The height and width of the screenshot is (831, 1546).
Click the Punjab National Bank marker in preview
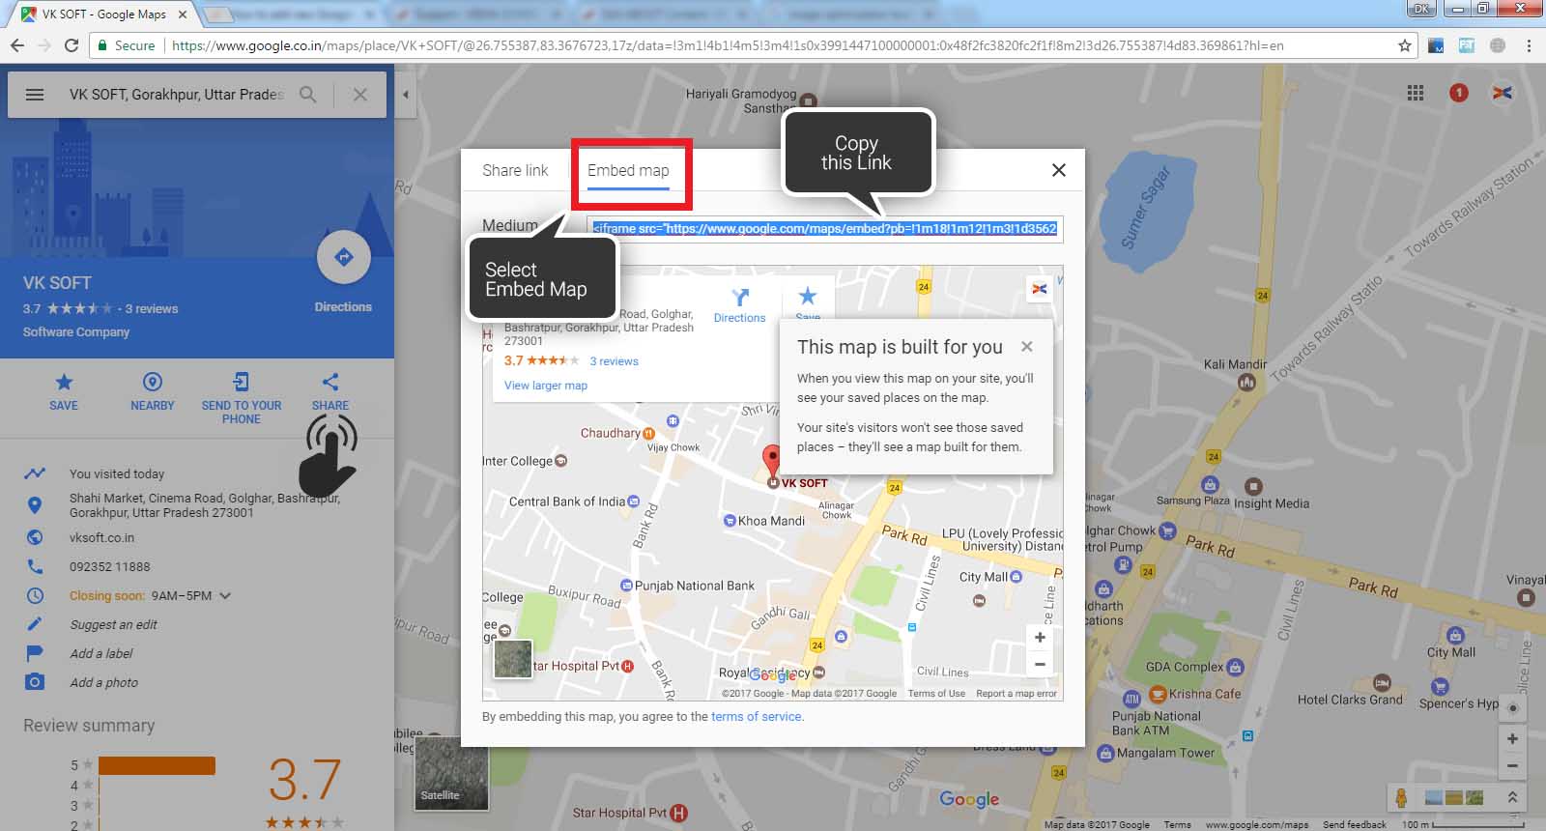point(627,586)
